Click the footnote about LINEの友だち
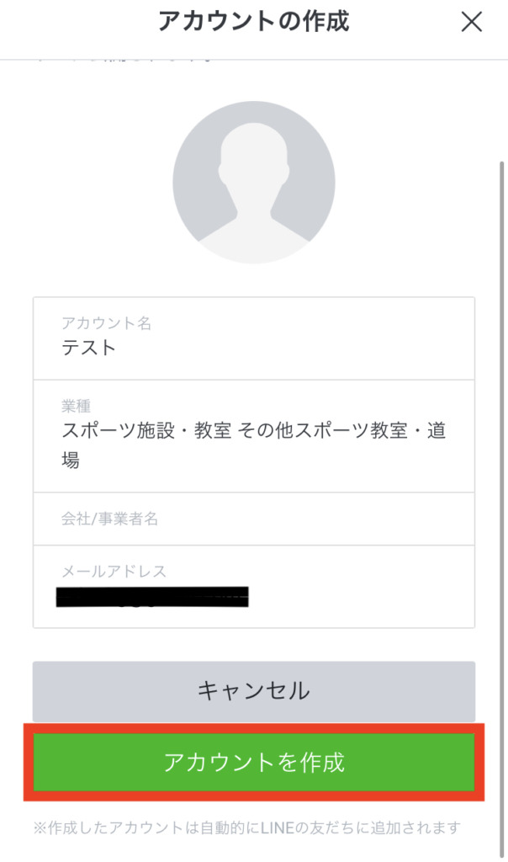The width and height of the screenshot is (508, 862). point(247,827)
